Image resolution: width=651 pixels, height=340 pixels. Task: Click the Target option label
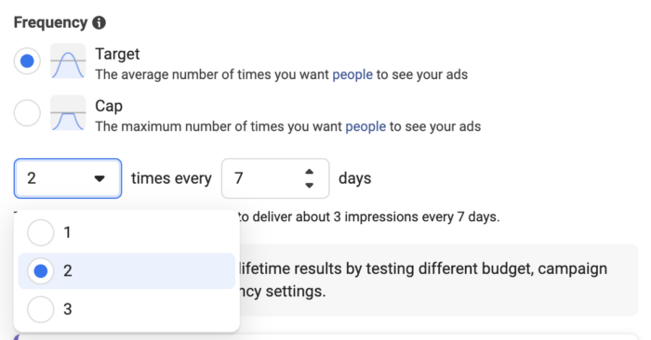(x=117, y=54)
